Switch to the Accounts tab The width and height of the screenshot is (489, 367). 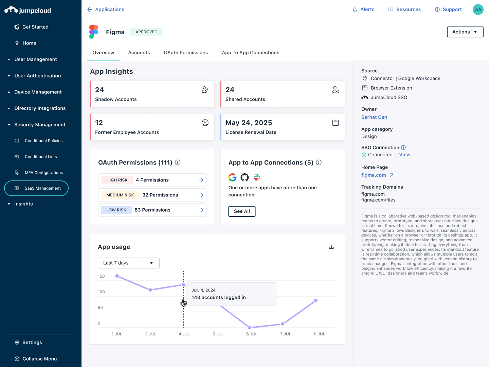[139, 53]
